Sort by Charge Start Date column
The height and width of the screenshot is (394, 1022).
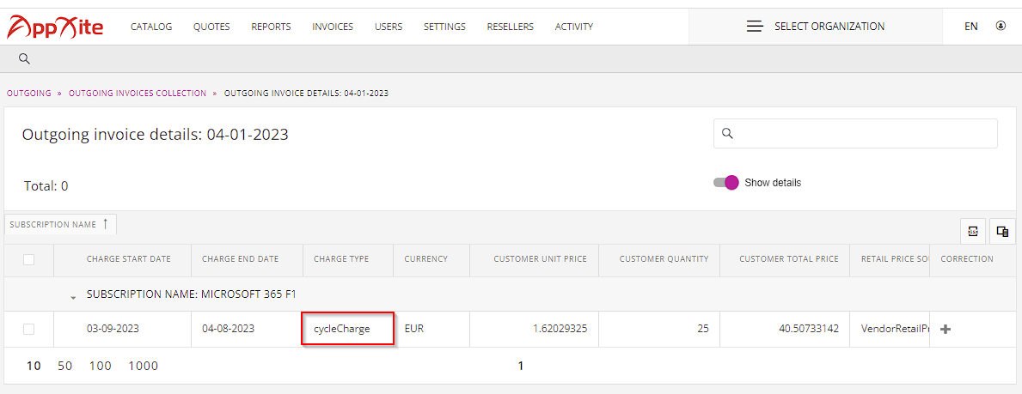tap(128, 259)
